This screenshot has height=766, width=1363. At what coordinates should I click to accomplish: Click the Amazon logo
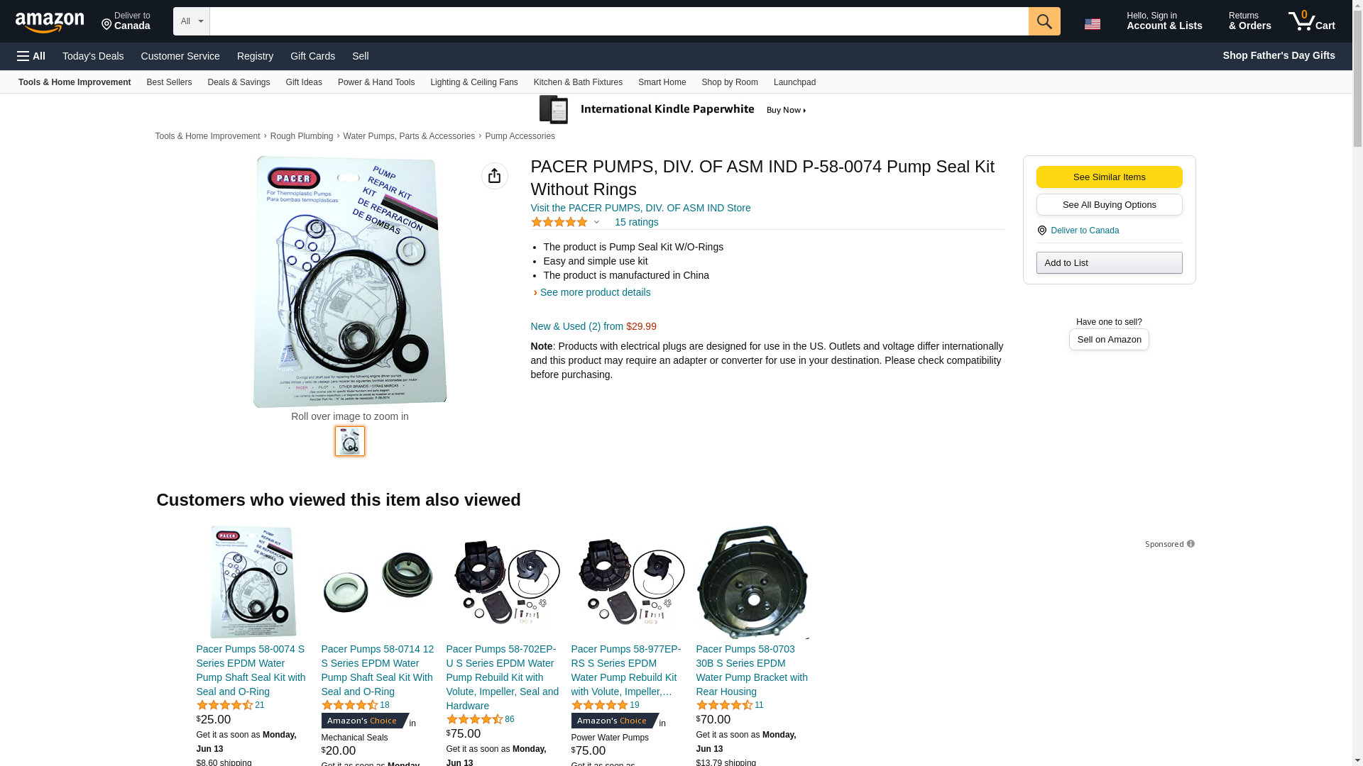point(50,22)
